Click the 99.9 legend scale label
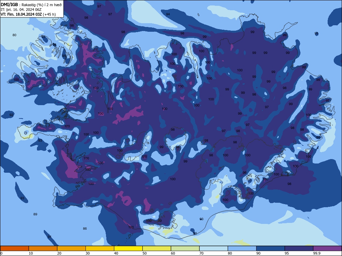The image size is (342, 256). 316,253
